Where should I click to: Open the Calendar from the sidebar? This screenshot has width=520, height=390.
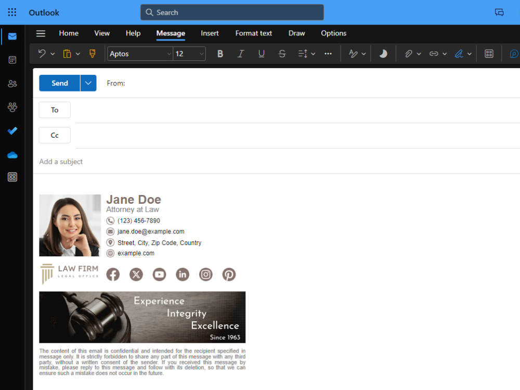12,60
